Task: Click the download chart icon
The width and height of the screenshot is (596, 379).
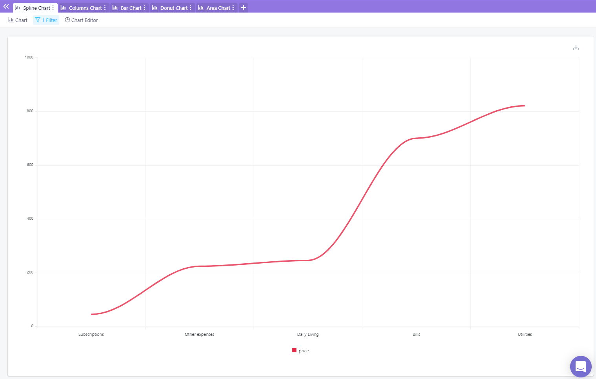Action: [576, 48]
